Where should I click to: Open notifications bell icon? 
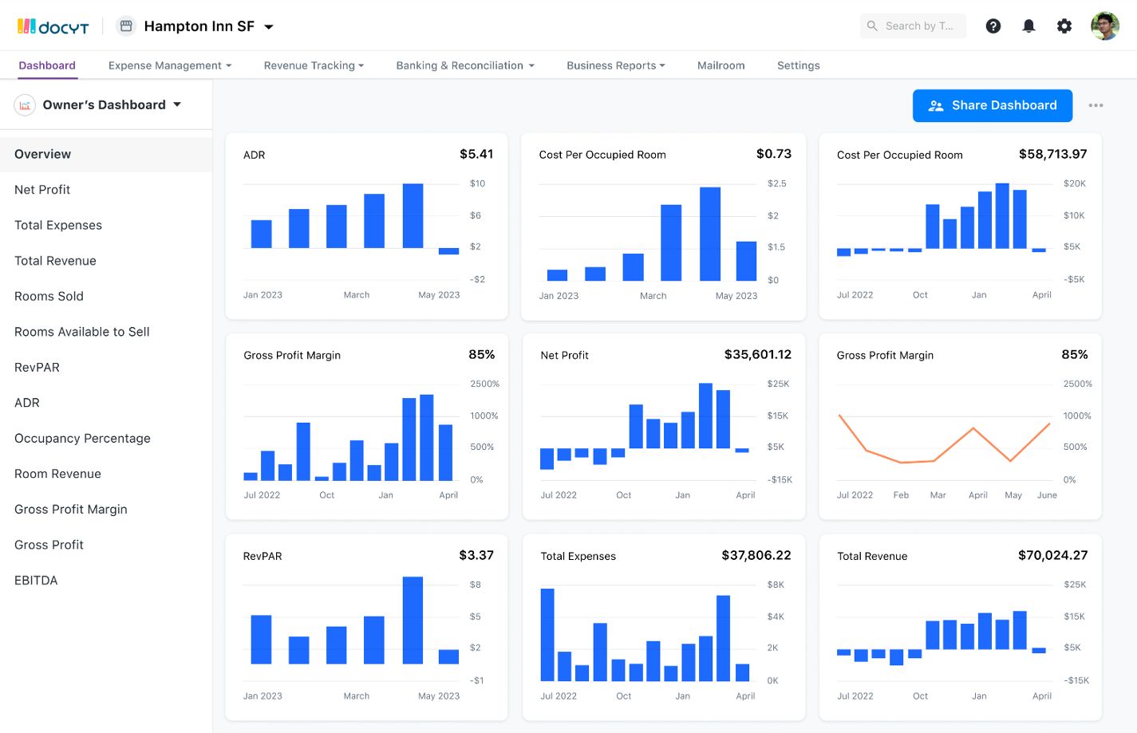pos(1028,26)
